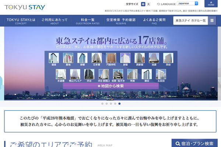Image resolution: width=221 pixels, height=147 pixels.
Task: Select the 青山プレミア hotel thumbnail
Action: coord(75,74)
